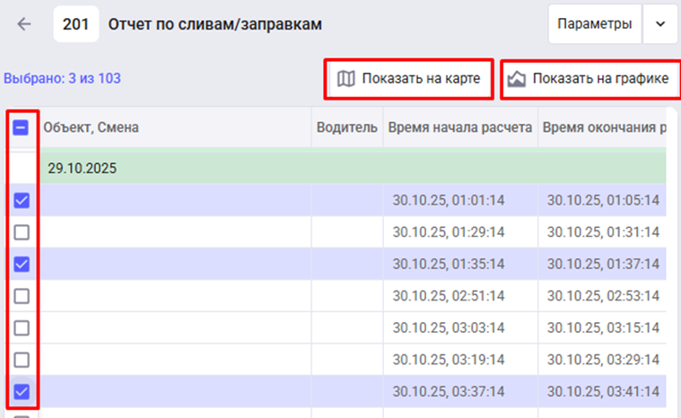Open the Параметры dropdown arrow
The height and width of the screenshot is (418, 681).
tap(660, 24)
